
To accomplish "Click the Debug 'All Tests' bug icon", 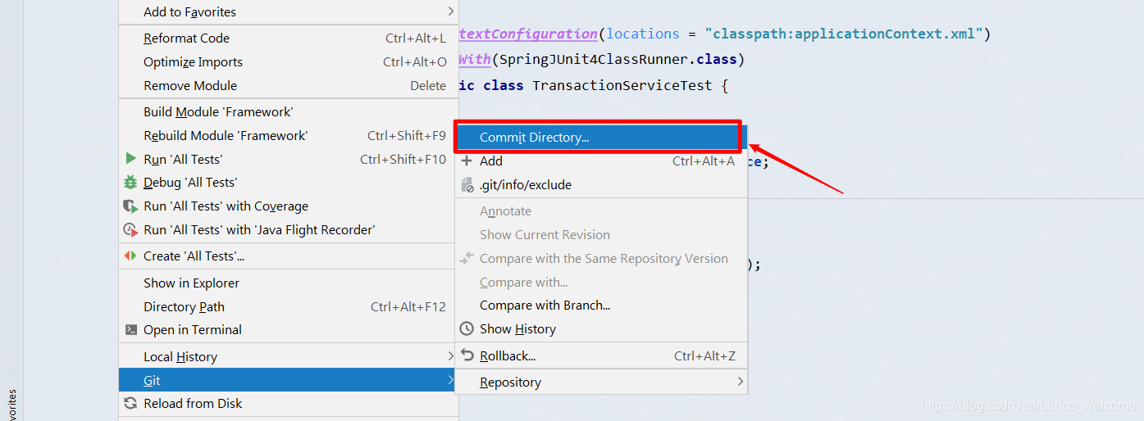I will [130, 183].
